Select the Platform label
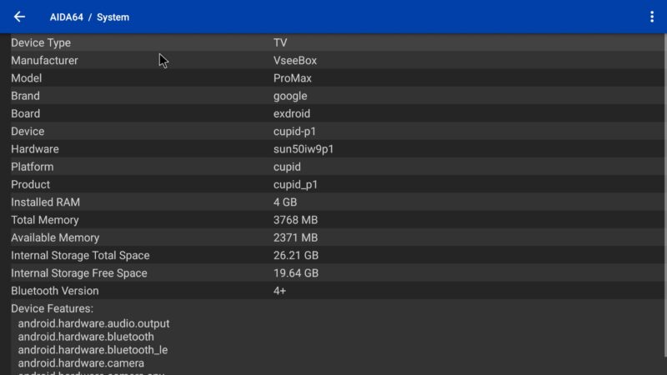 click(33, 167)
